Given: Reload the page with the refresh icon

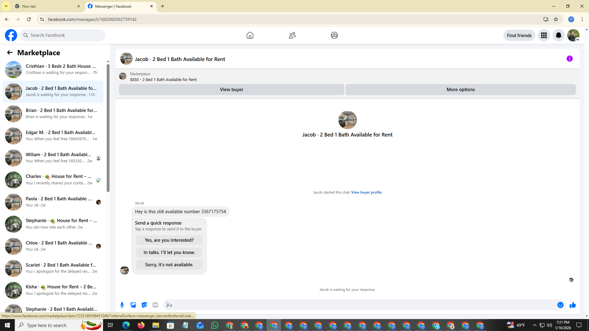Looking at the screenshot, I should click(x=29, y=19).
